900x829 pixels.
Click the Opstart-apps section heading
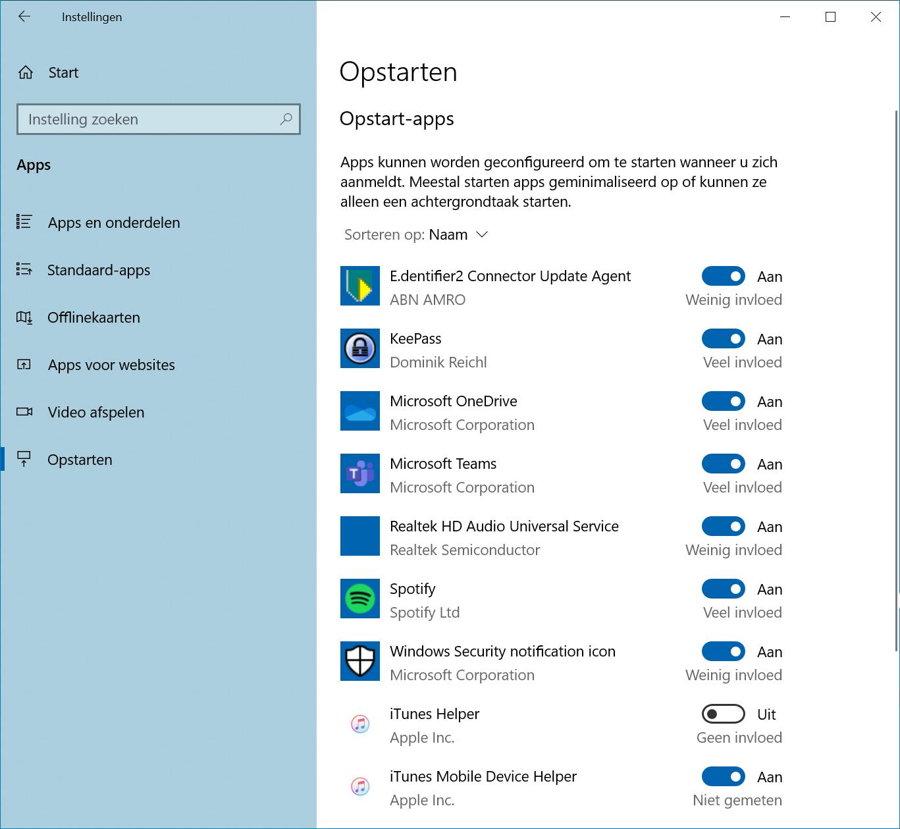tap(396, 119)
